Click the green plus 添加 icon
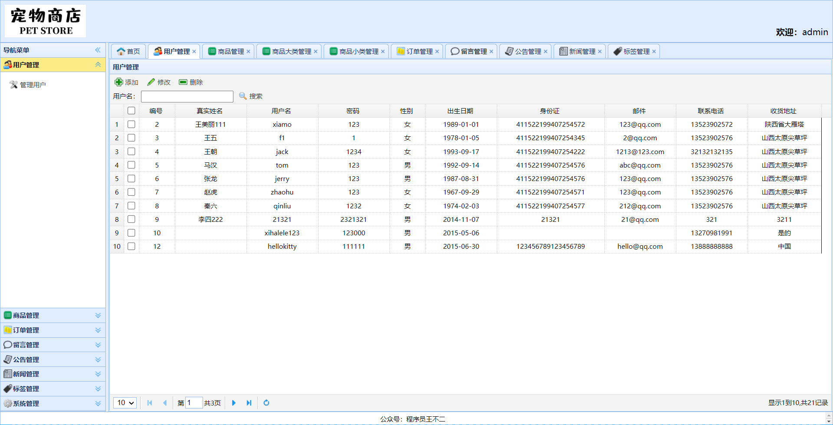833x425 pixels. click(x=119, y=82)
